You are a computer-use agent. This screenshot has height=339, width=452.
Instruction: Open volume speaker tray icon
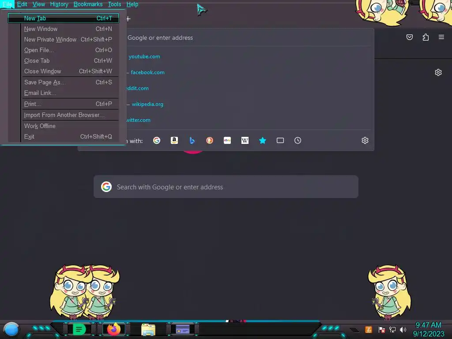(x=403, y=329)
